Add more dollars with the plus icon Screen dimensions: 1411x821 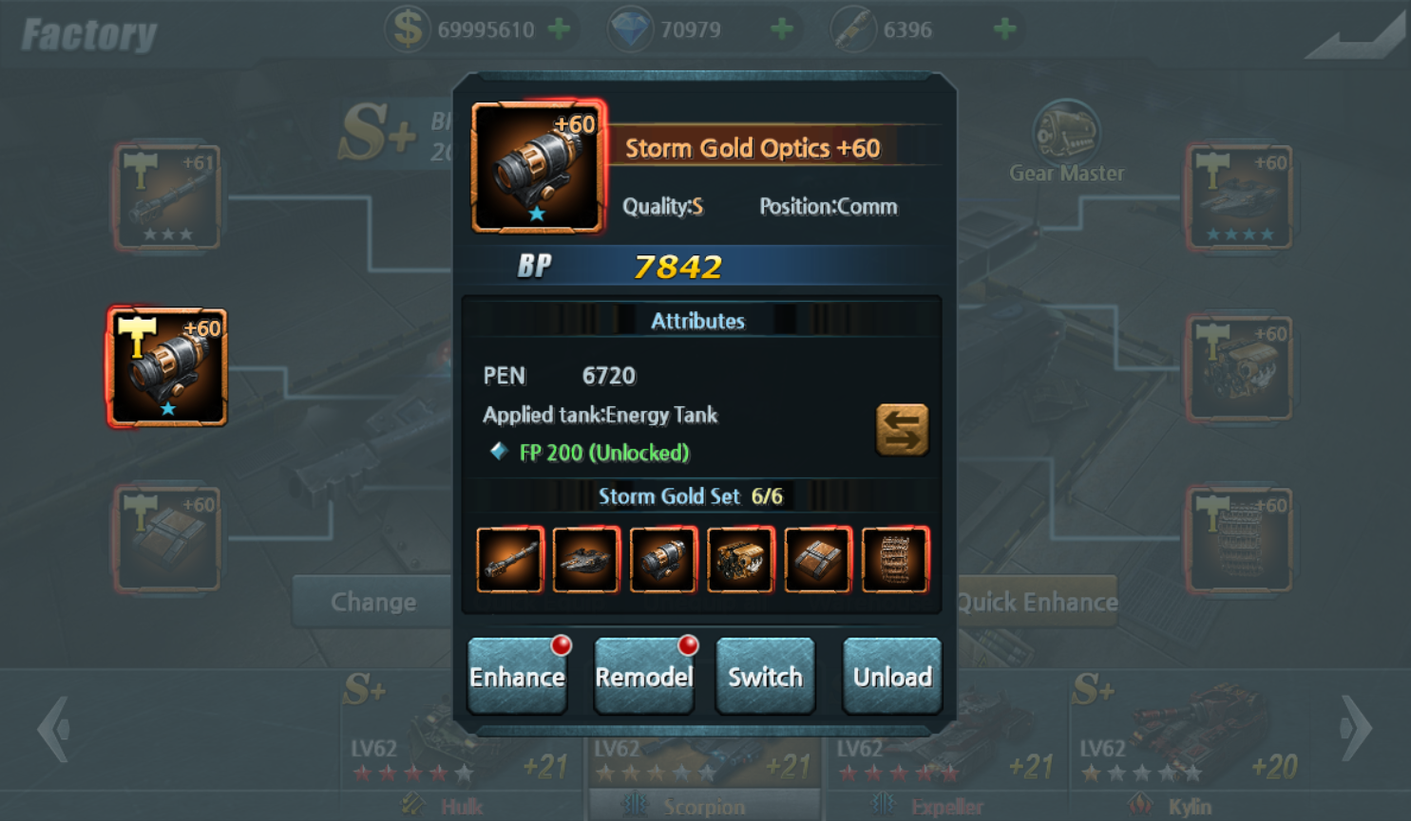tap(560, 29)
